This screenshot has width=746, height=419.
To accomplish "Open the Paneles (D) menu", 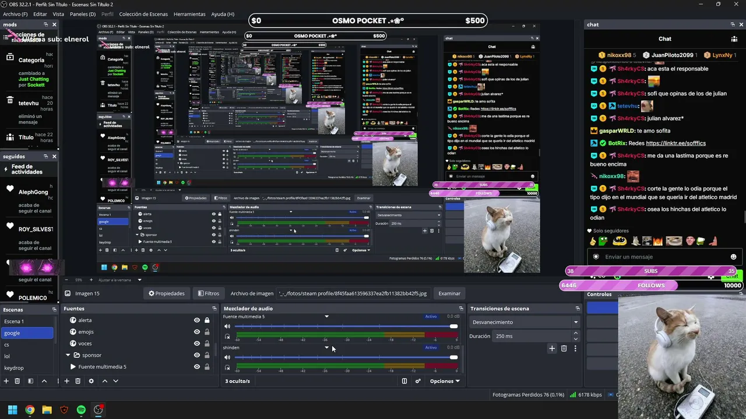I will click(83, 14).
